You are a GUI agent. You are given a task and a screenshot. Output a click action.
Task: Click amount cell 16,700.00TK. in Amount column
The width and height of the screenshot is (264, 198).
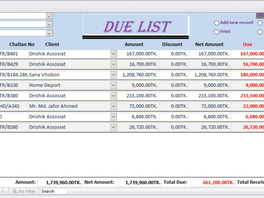tap(138, 64)
